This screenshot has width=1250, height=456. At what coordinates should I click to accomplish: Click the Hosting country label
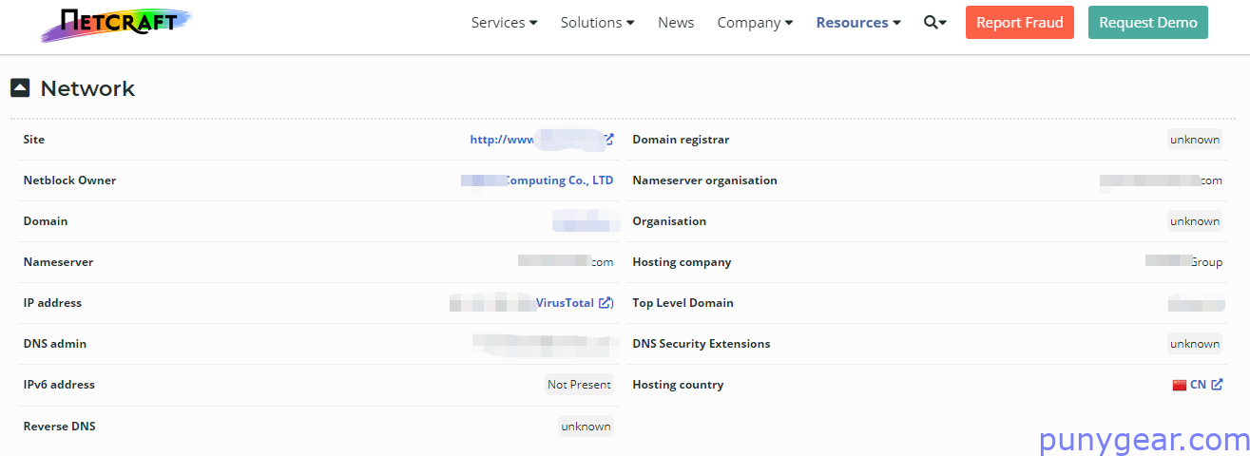point(678,385)
